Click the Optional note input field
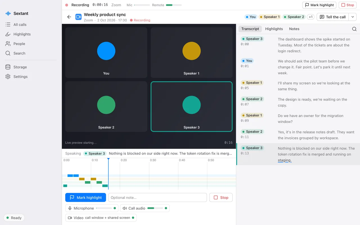 (x=157, y=197)
